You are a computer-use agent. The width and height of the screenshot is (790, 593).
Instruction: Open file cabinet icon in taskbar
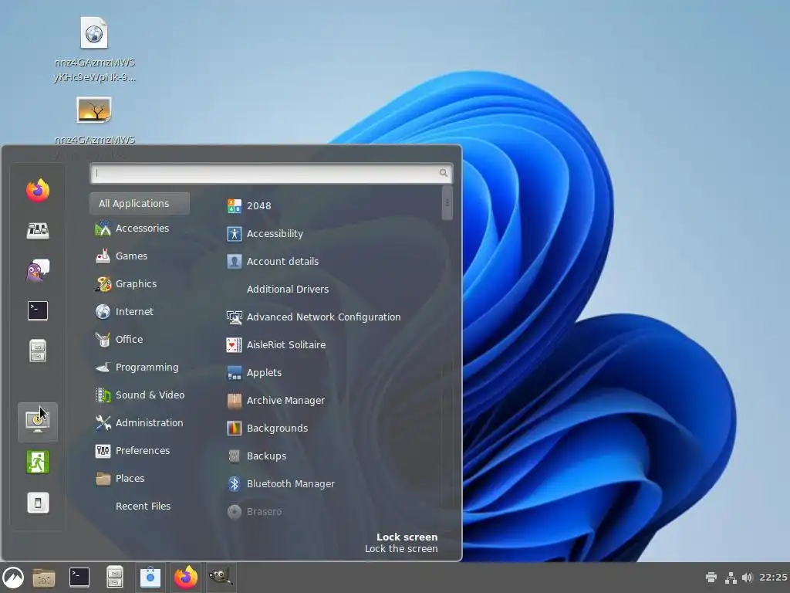[115, 578]
